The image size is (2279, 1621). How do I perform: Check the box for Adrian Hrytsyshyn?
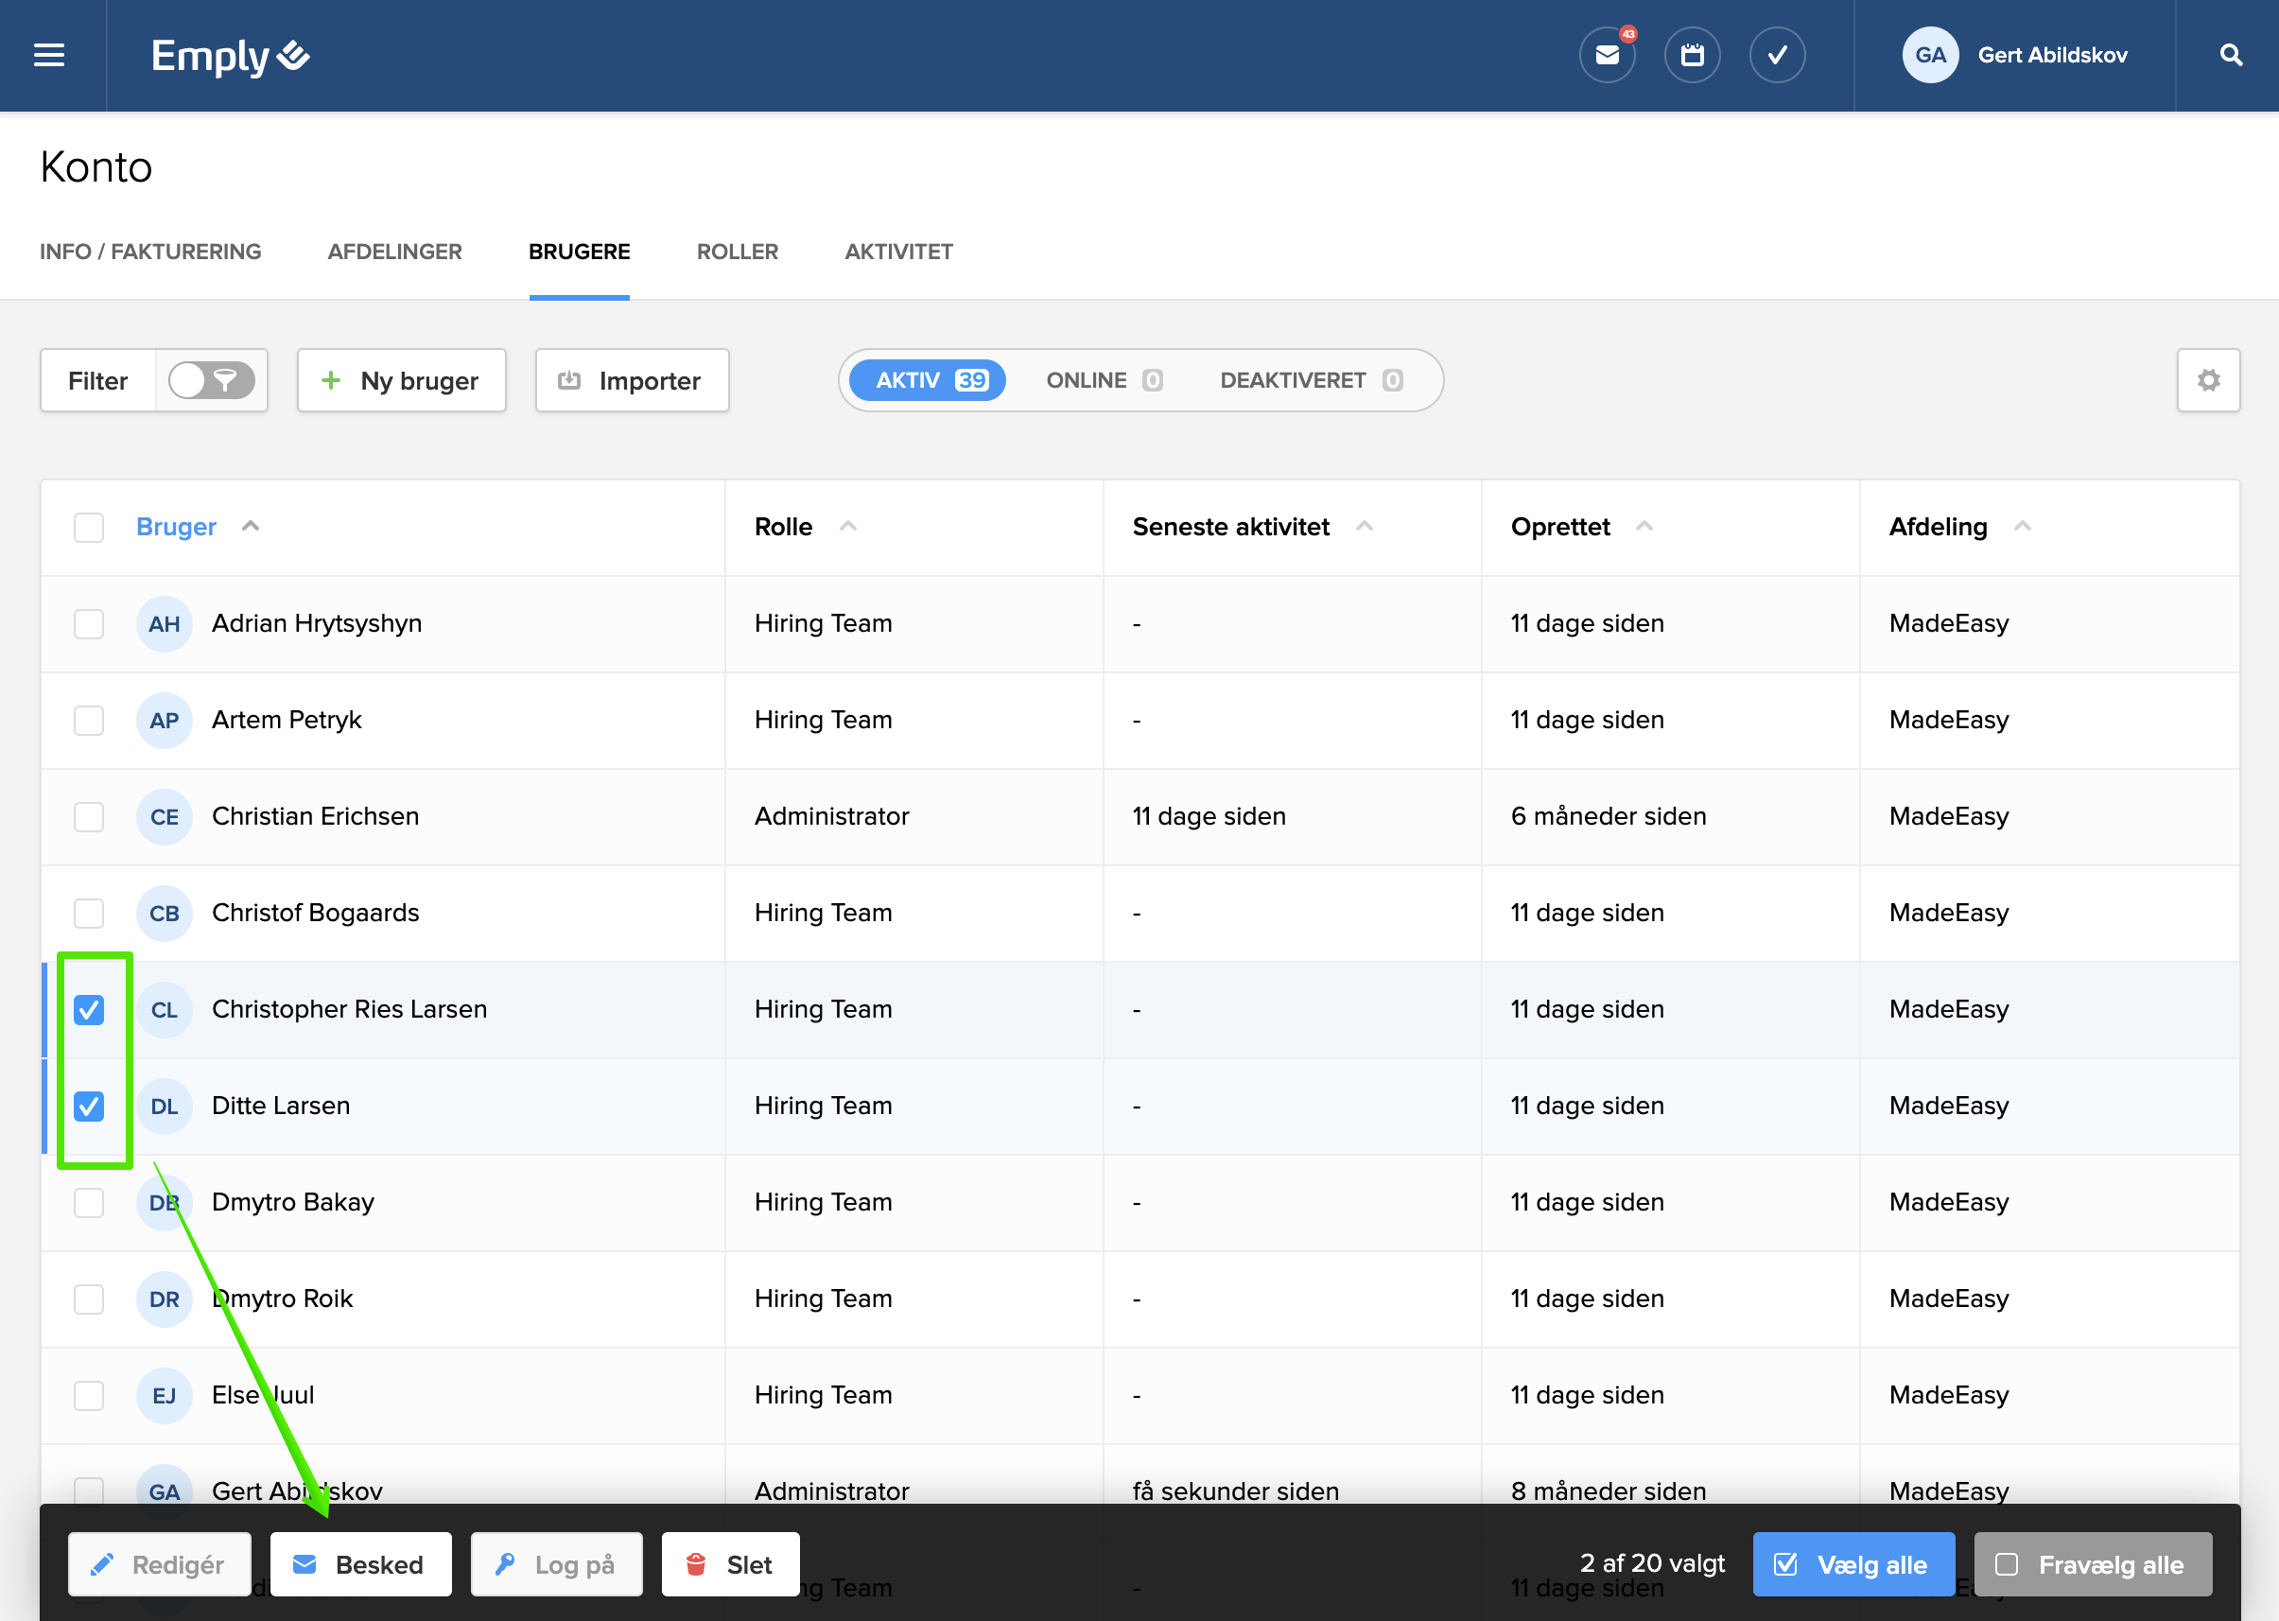point(89,624)
